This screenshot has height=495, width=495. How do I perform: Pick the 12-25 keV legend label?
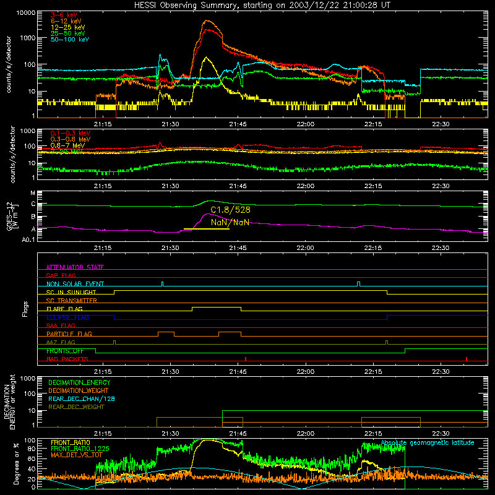tap(68, 27)
